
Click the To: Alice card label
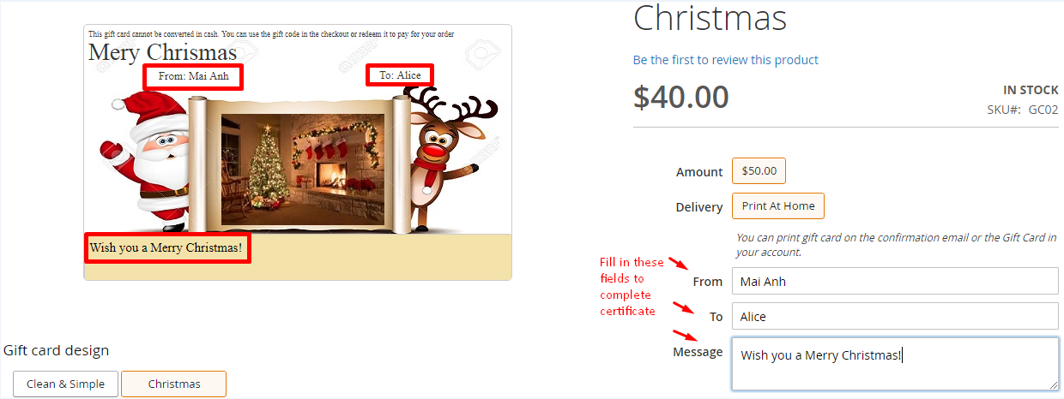coord(400,75)
